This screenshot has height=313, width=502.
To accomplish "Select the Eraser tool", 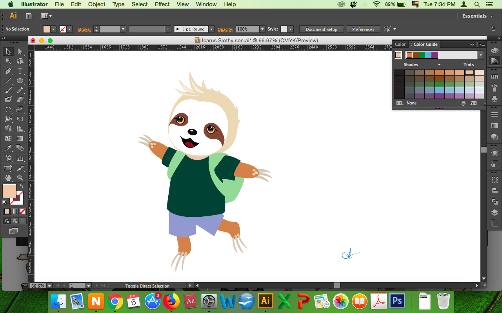I will 20,100.
